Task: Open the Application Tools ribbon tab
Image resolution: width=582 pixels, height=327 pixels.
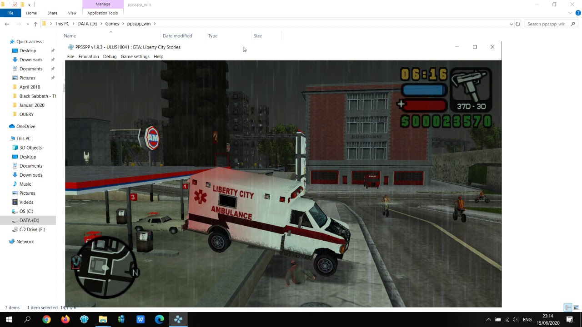Action: pyautogui.click(x=103, y=13)
